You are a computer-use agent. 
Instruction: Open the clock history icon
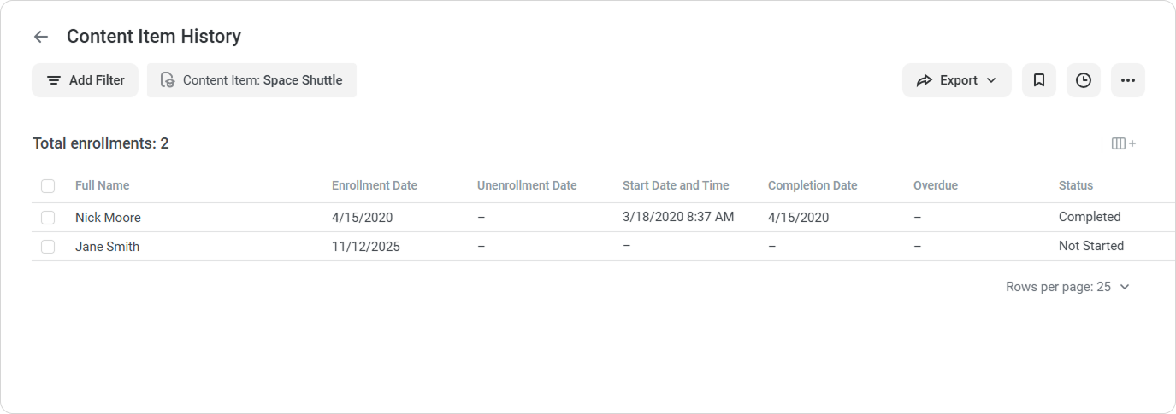point(1084,80)
